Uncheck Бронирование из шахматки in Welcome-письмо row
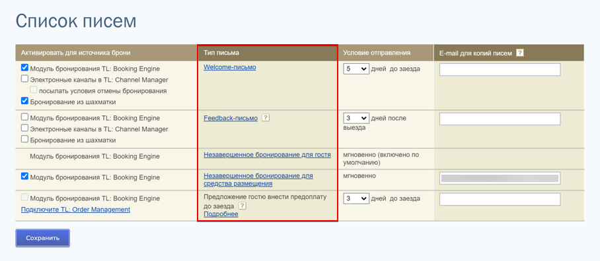The height and width of the screenshot is (261, 600). pos(25,101)
